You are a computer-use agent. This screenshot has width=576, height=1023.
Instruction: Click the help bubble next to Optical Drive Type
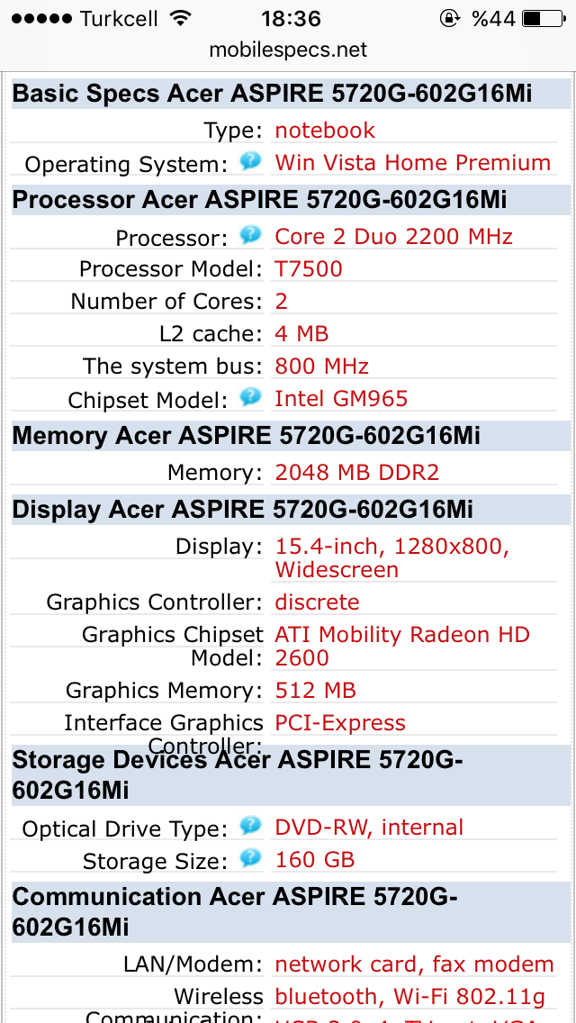point(250,826)
